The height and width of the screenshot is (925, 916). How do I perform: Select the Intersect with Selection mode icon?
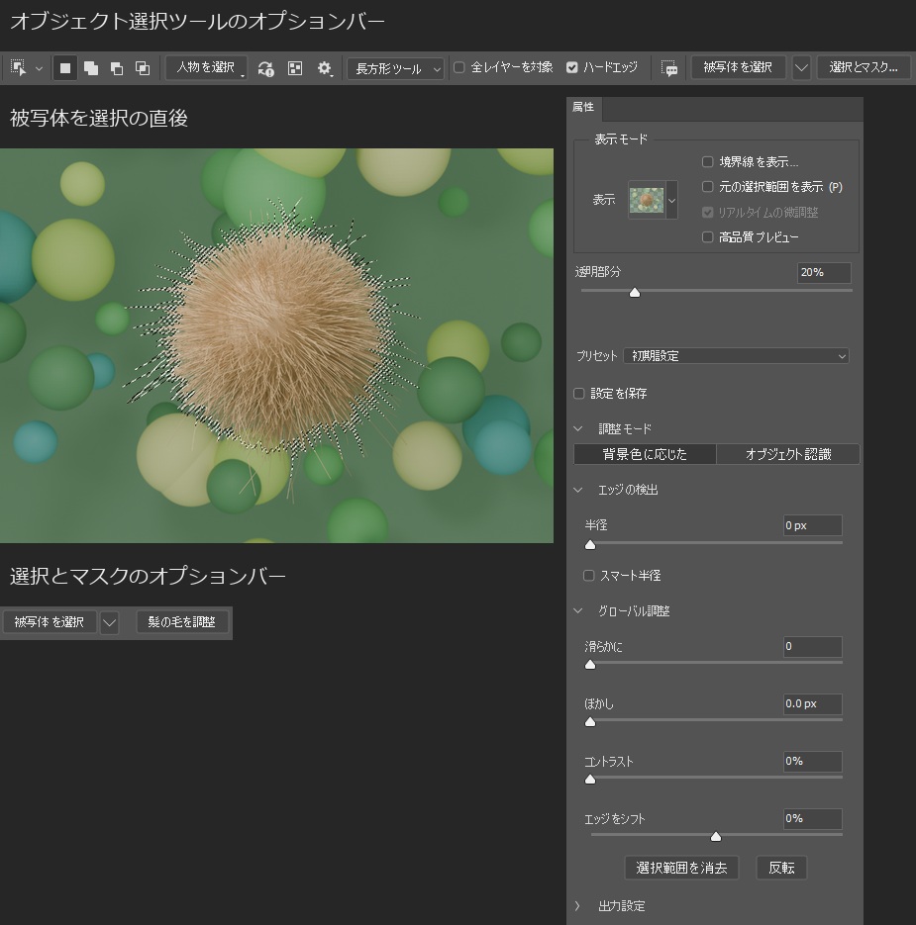(x=143, y=68)
